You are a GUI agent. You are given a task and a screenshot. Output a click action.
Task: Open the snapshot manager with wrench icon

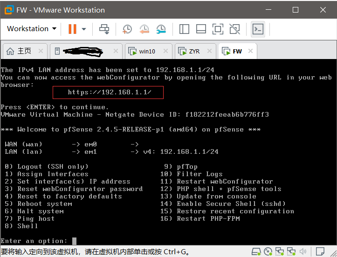161,29
